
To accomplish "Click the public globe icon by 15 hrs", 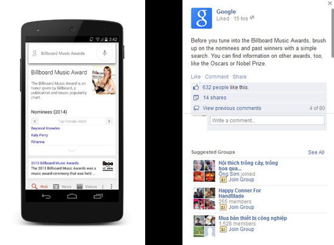I will [x=252, y=18].
